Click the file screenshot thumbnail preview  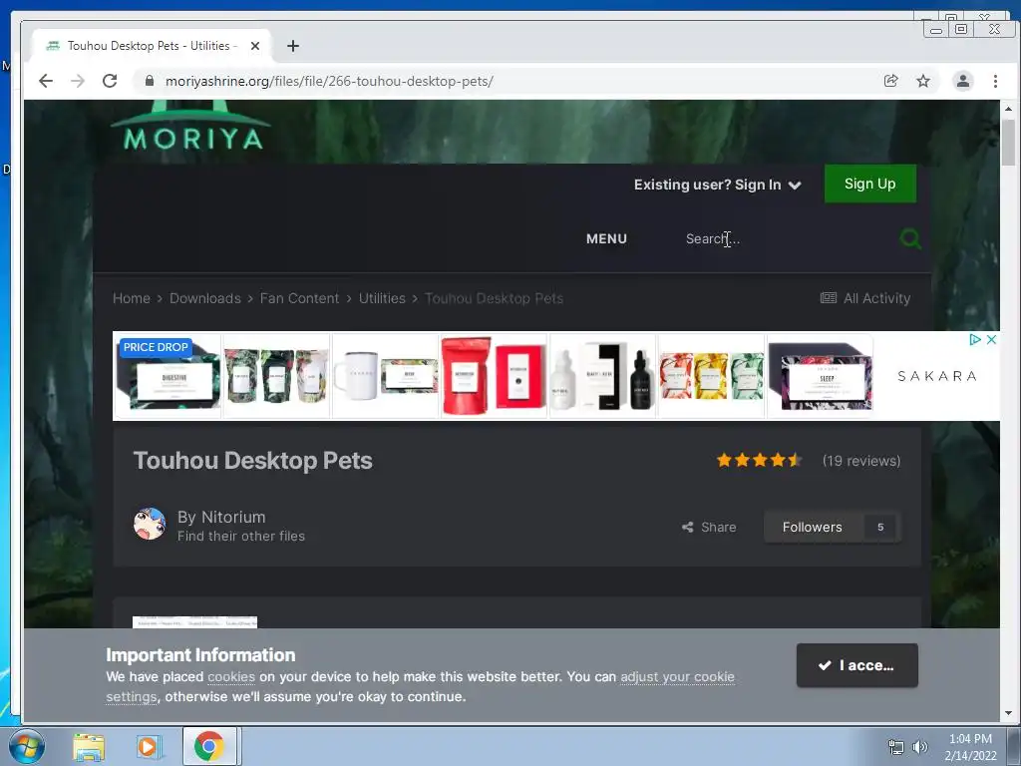click(194, 622)
